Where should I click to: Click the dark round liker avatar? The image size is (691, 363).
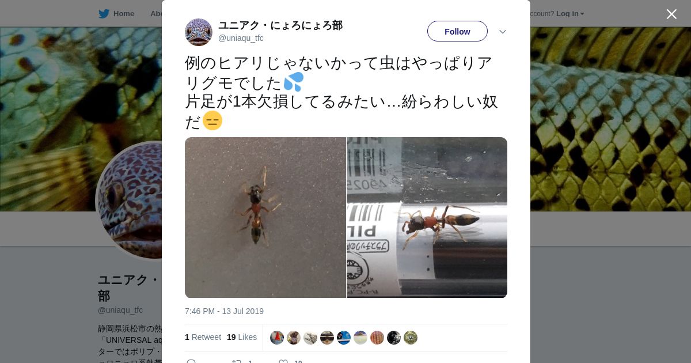point(394,338)
